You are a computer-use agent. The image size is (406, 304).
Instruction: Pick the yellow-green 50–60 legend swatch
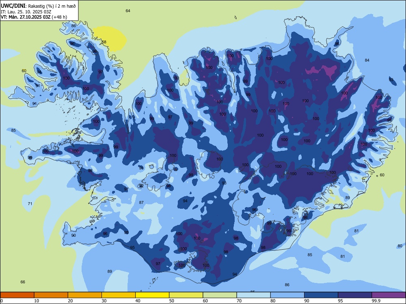click(x=186, y=295)
